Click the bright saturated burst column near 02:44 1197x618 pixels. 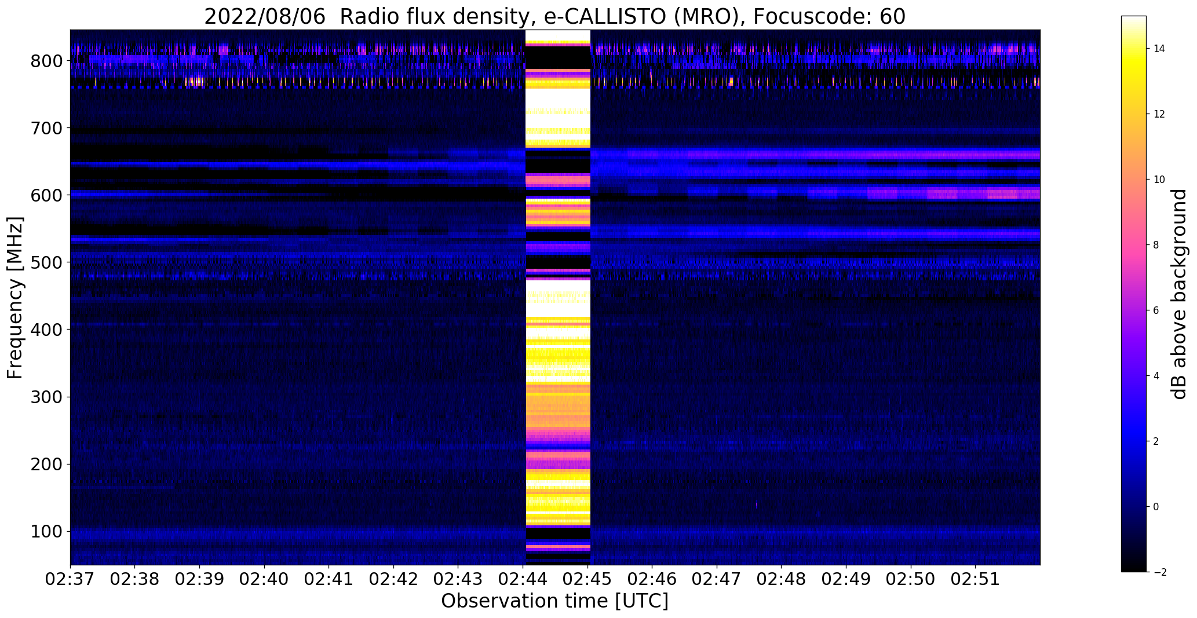557,297
